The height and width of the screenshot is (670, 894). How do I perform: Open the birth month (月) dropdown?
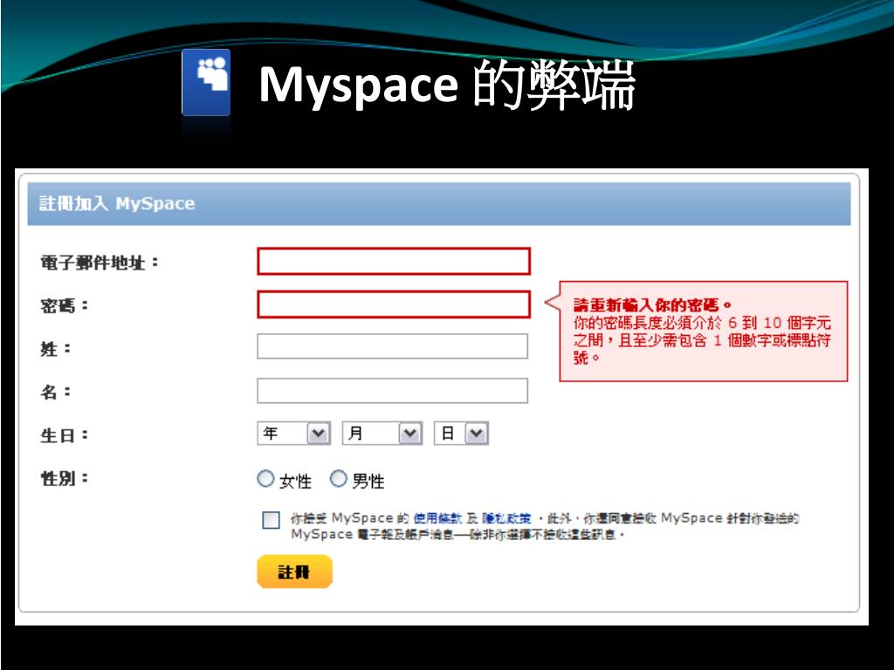click(382, 434)
